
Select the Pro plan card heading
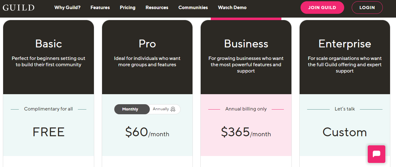(147, 44)
